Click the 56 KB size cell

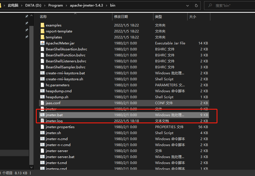pyautogui.click(x=203, y=127)
